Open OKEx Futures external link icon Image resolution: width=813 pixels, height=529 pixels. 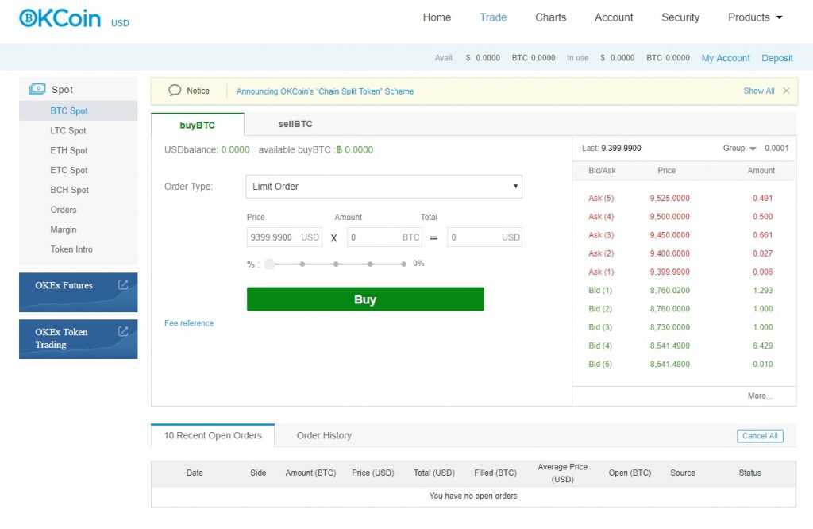(x=123, y=284)
